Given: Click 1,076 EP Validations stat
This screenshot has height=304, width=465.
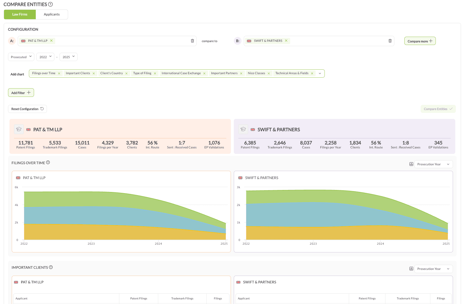Looking at the screenshot, I should point(214,145).
